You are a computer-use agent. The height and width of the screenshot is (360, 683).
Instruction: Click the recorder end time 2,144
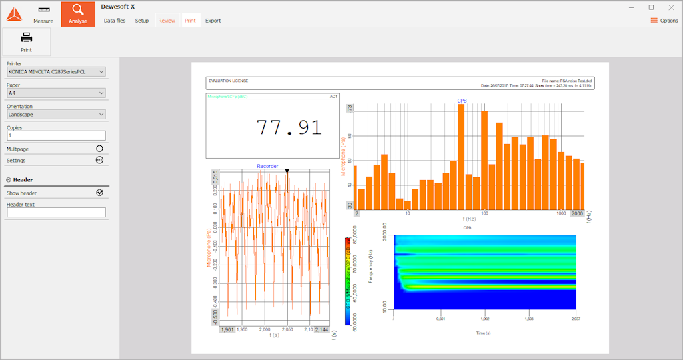pyautogui.click(x=321, y=329)
